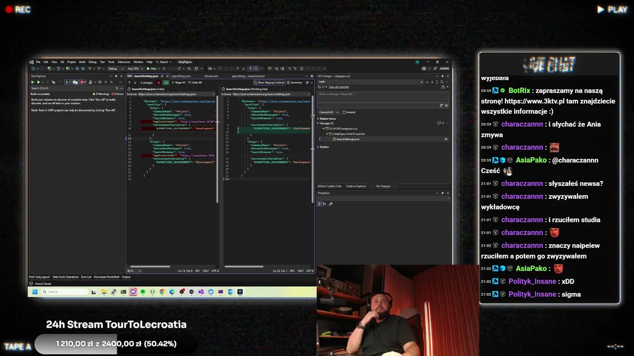
Task: Click the Save icon in toolbar
Action: [77, 69]
